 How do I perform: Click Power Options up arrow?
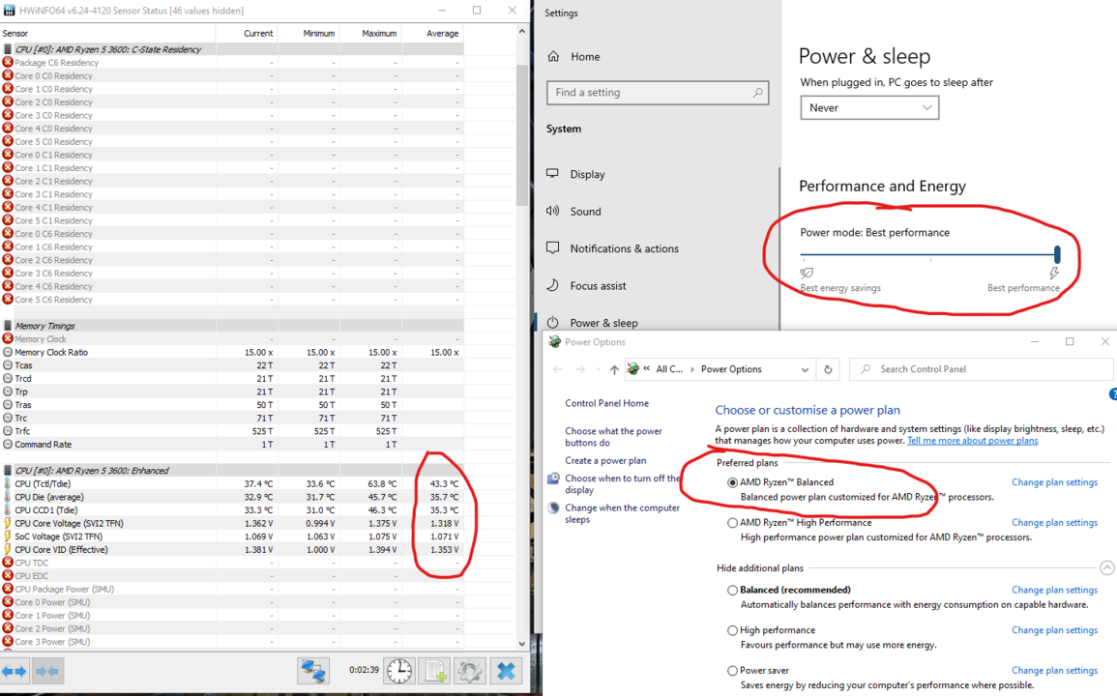[x=614, y=369]
